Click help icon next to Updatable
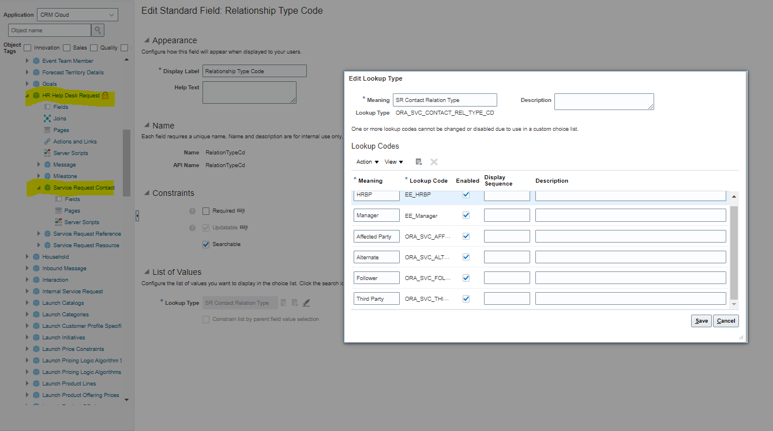This screenshot has width=773, height=431. tap(193, 228)
